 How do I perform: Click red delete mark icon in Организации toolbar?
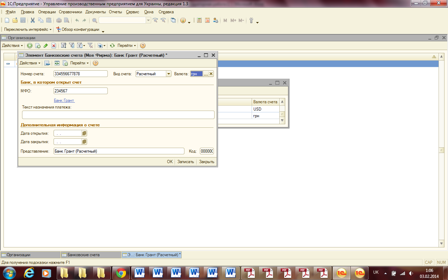coord(54,45)
